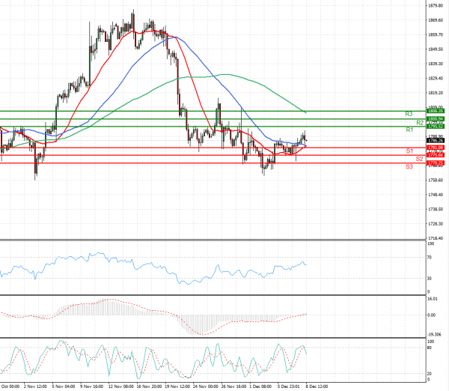Select the red 1781.08 price tag
The width and height of the screenshot is (449, 391).
click(436, 148)
